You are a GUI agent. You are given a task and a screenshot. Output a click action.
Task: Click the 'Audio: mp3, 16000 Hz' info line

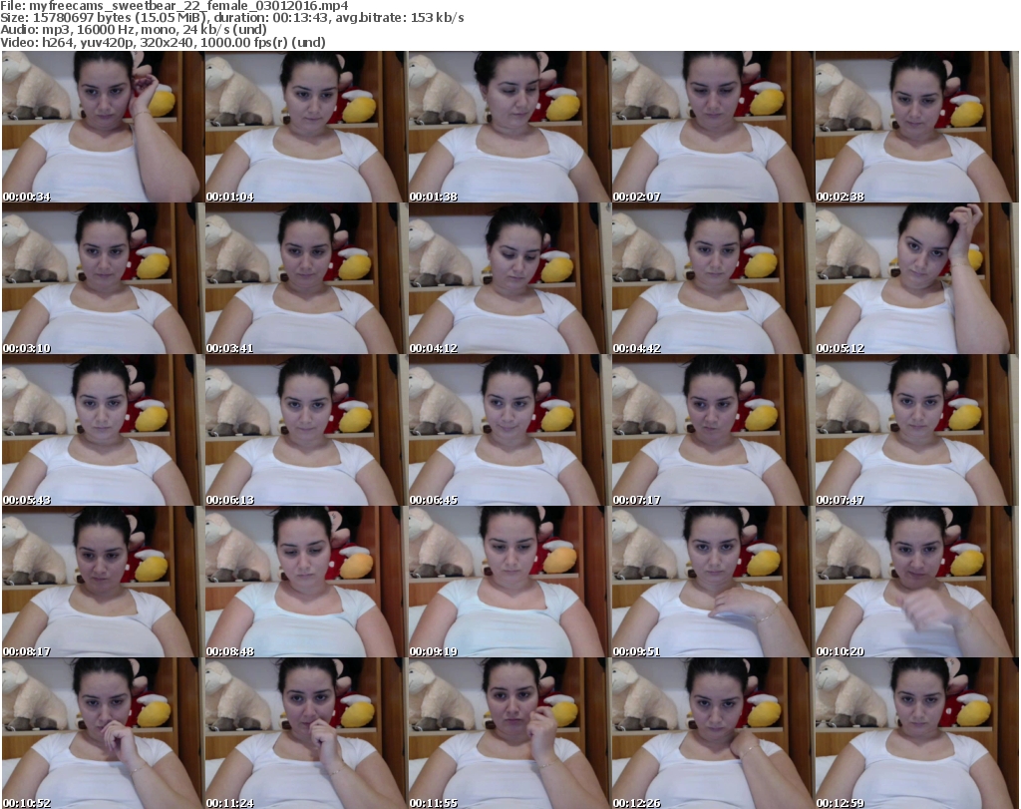[134, 30]
